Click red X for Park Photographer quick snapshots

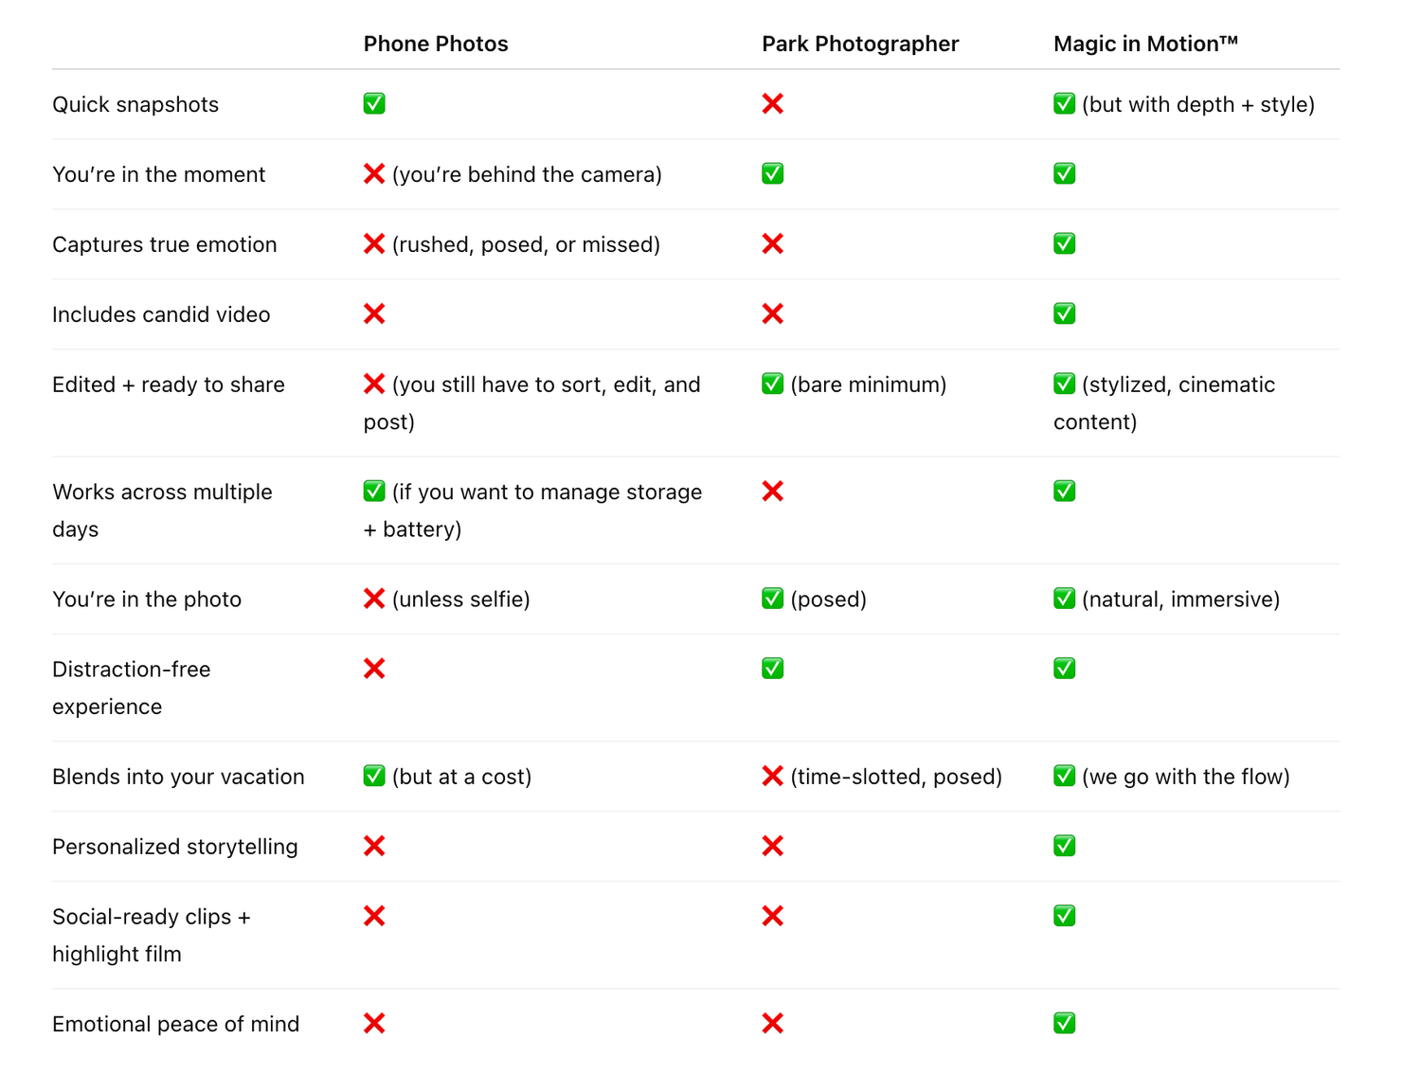click(x=772, y=103)
